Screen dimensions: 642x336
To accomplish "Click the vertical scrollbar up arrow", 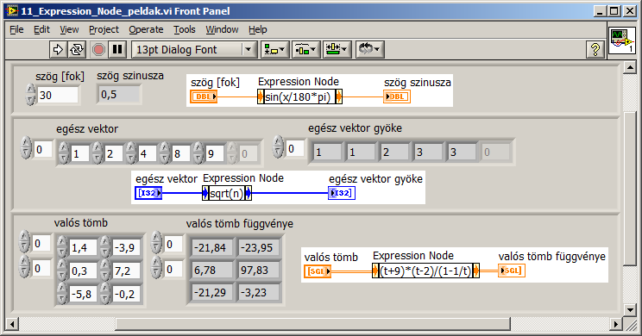I will (631, 67).
